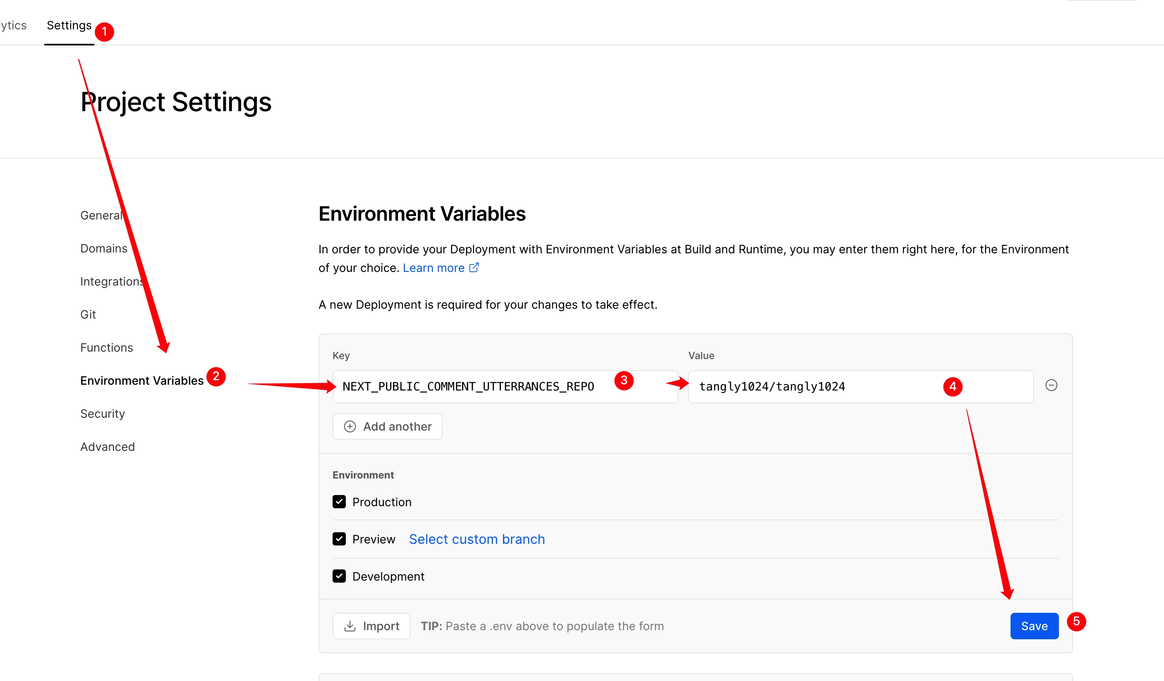Select Git in the settings sidebar
Viewport: 1164px width, 681px height.
point(88,314)
